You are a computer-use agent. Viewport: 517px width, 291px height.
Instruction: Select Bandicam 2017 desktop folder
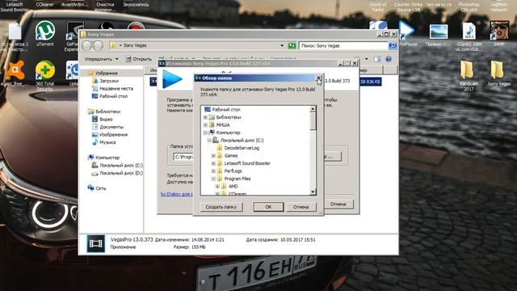pos(469,75)
